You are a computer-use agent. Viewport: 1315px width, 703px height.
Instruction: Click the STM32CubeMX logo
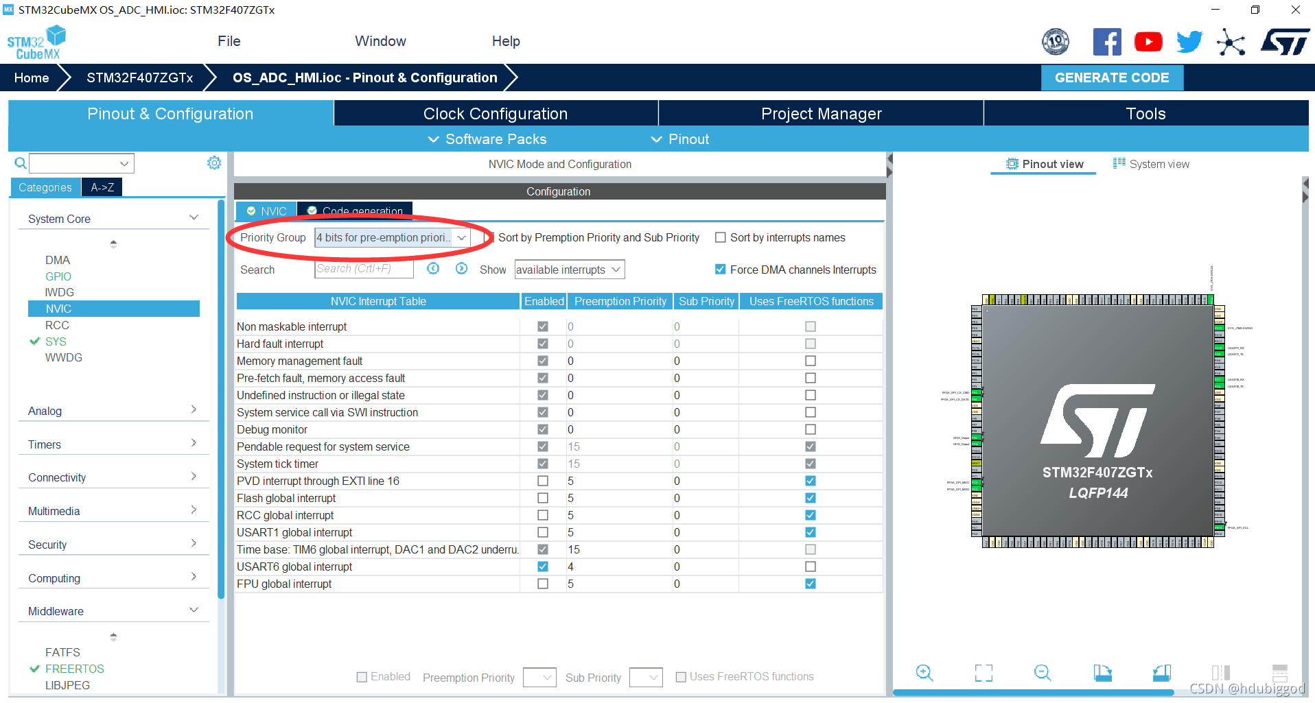click(36, 43)
